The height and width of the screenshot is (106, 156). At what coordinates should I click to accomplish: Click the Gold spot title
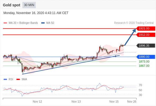(12, 5)
